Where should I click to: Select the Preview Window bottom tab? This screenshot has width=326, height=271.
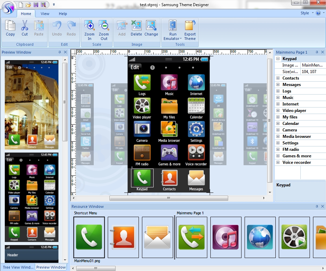(x=51, y=267)
